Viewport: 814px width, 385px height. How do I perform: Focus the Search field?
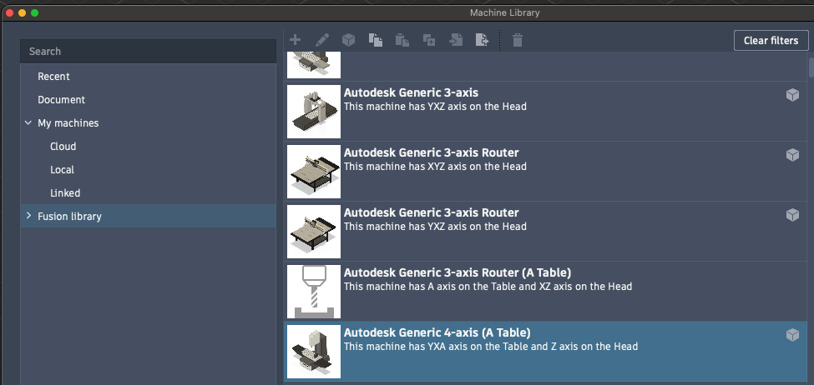click(x=148, y=52)
